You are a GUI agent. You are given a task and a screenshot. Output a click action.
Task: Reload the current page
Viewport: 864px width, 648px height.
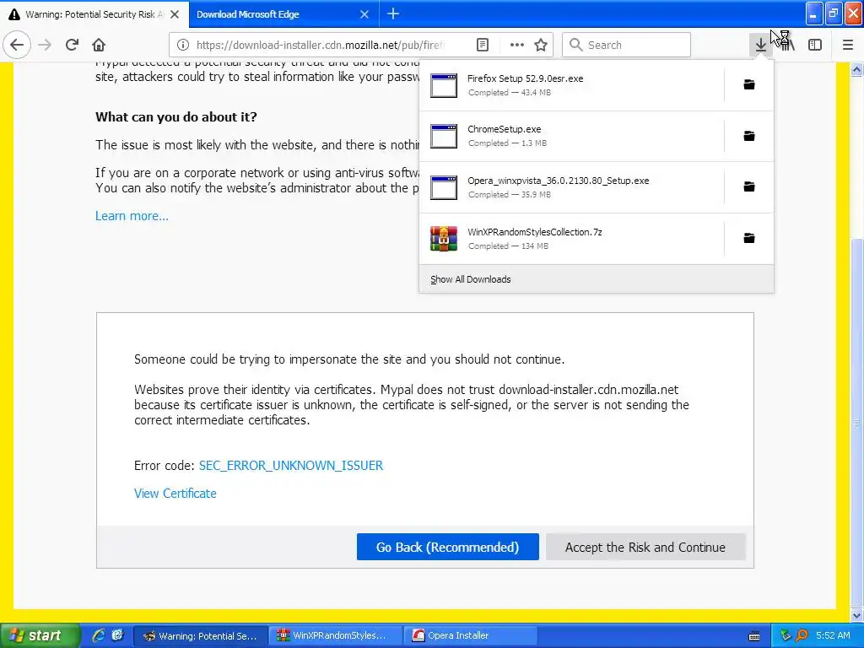[x=72, y=45]
